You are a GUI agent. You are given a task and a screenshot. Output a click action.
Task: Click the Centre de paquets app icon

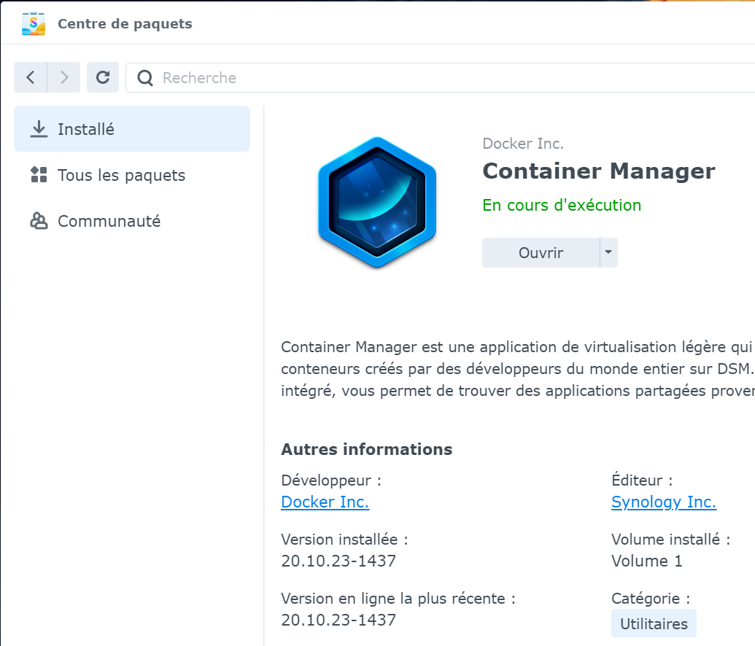(34, 23)
